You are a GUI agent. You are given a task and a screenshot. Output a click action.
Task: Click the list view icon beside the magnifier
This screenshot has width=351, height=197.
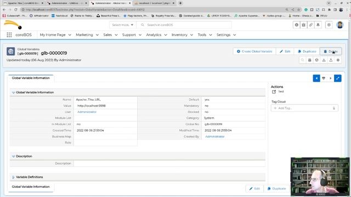coord(309,60)
